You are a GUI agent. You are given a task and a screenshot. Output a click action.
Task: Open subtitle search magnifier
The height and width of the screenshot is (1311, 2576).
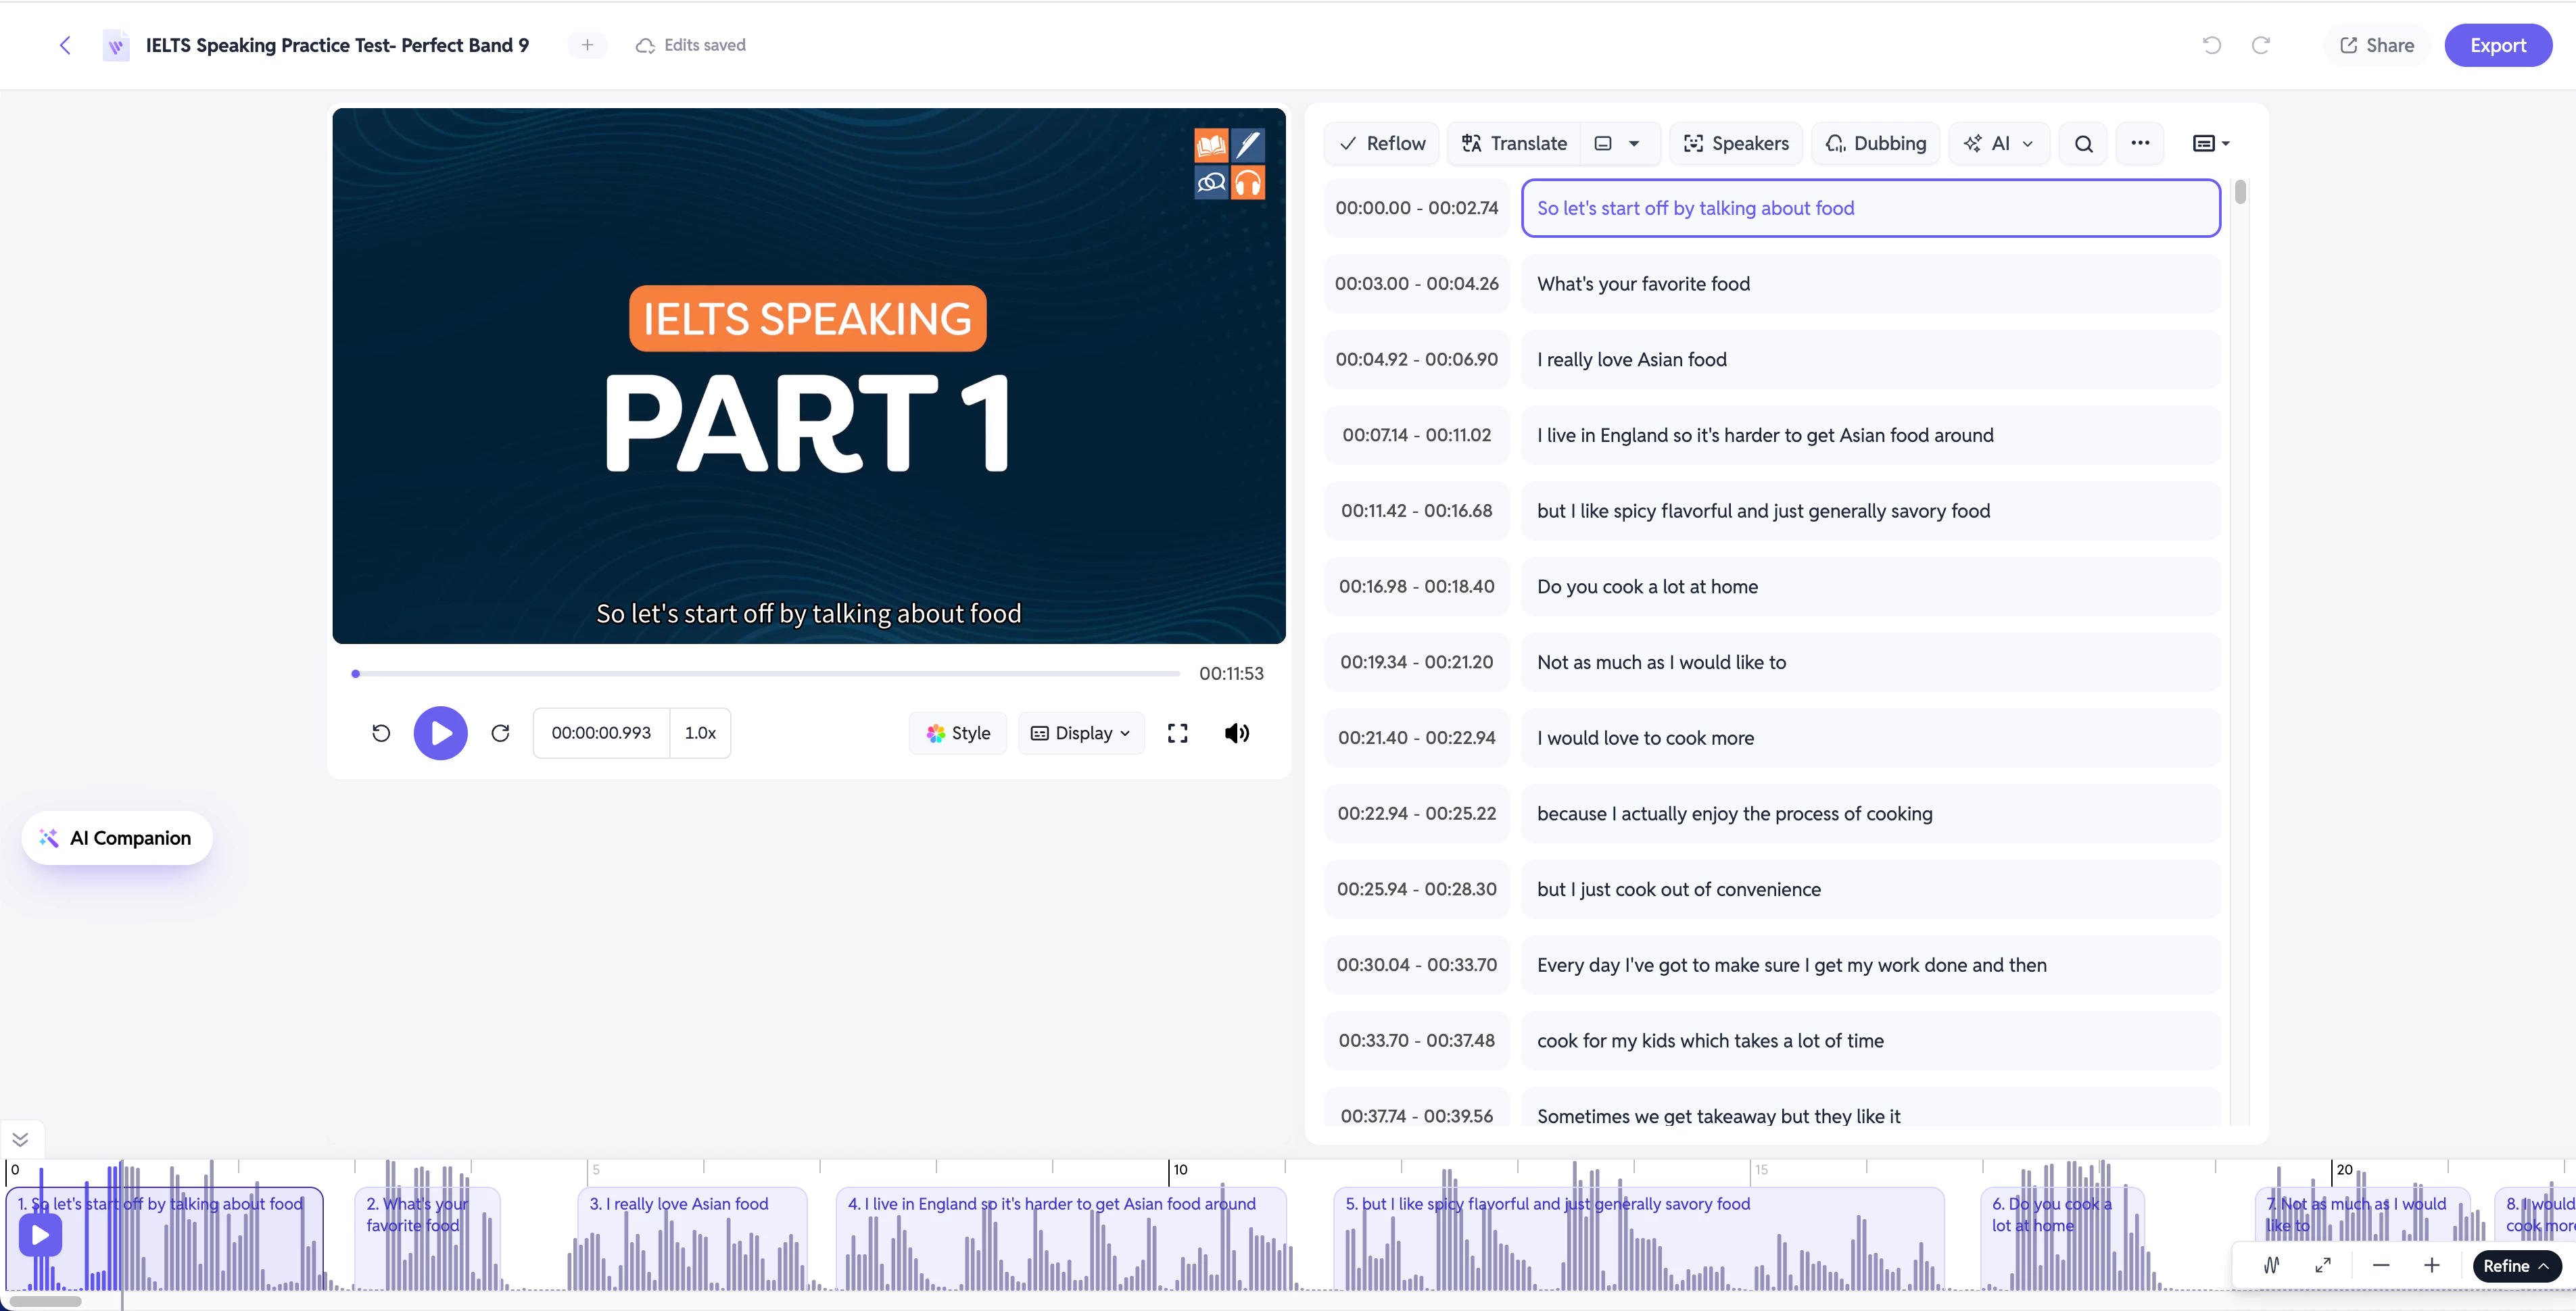coord(2084,143)
